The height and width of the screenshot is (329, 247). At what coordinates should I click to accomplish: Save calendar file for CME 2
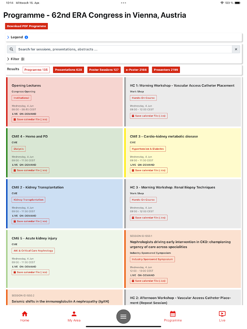click(30, 221)
